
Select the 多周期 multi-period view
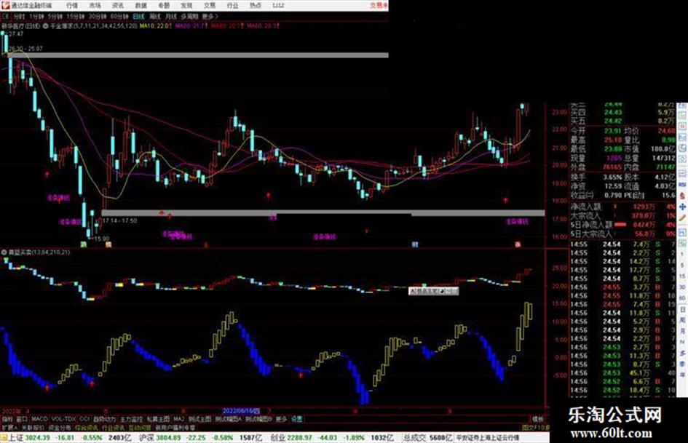pyautogui.click(x=189, y=16)
